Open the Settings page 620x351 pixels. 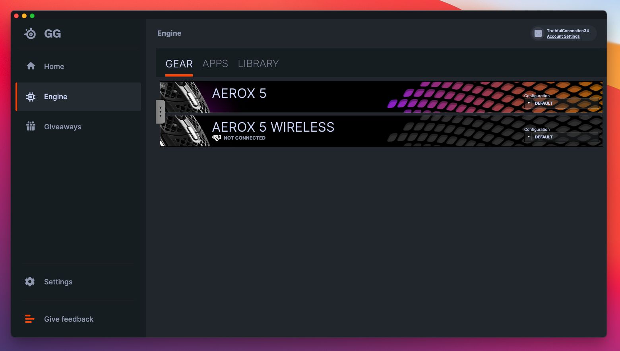pos(78,282)
